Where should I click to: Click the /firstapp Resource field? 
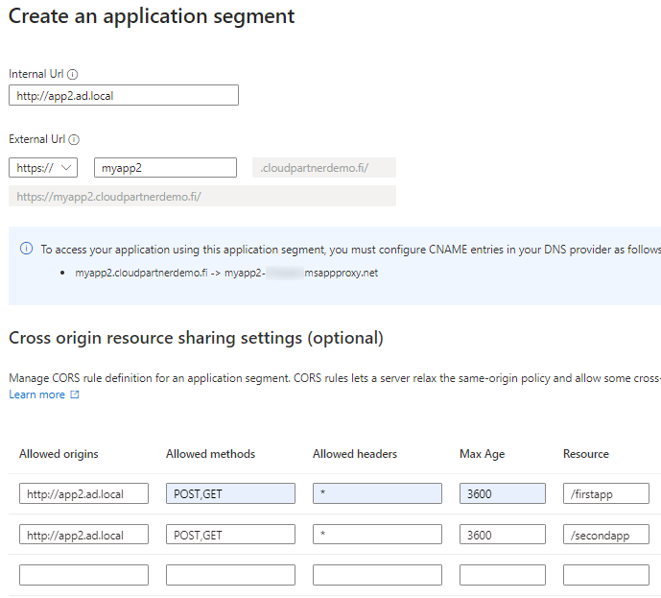click(605, 493)
